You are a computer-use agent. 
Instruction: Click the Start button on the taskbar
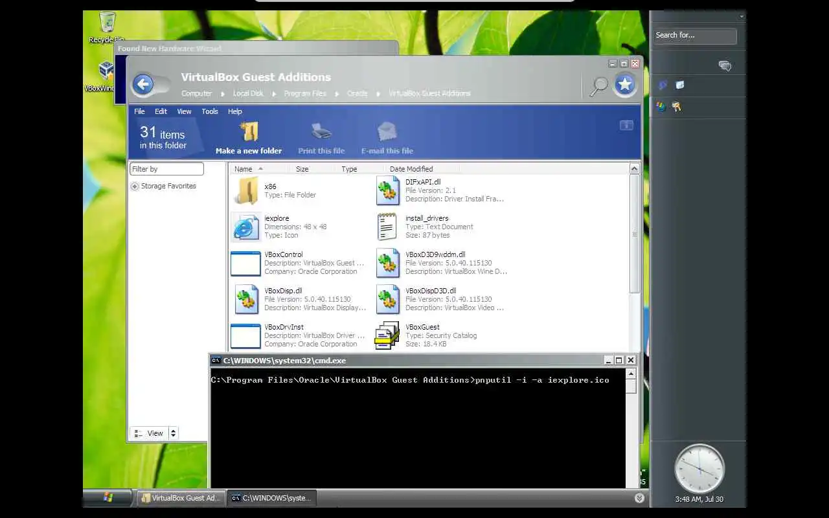pyautogui.click(x=108, y=497)
